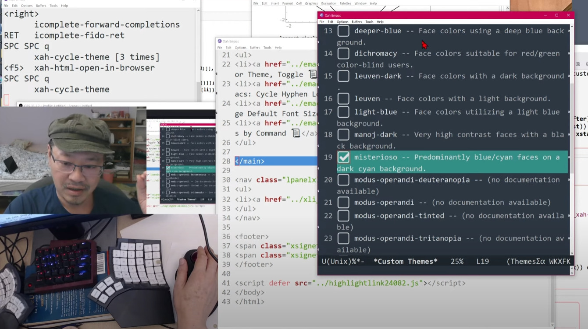The image size is (588, 329).
Task: Click the Emacs icon in Custom Themes window title bar
Action: 322,15
